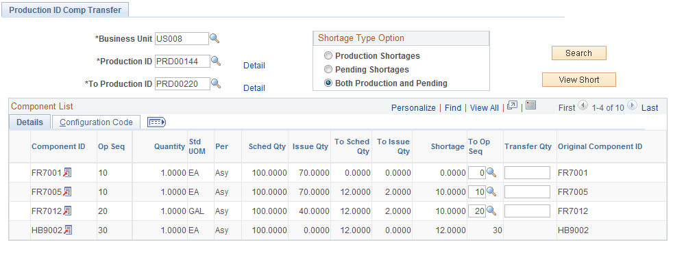Switch to Production ID Comp Transfer tab
The image size is (673, 253).
click(65, 10)
